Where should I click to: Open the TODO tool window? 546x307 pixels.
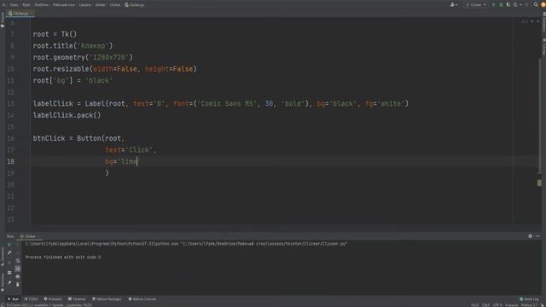pos(32,299)
